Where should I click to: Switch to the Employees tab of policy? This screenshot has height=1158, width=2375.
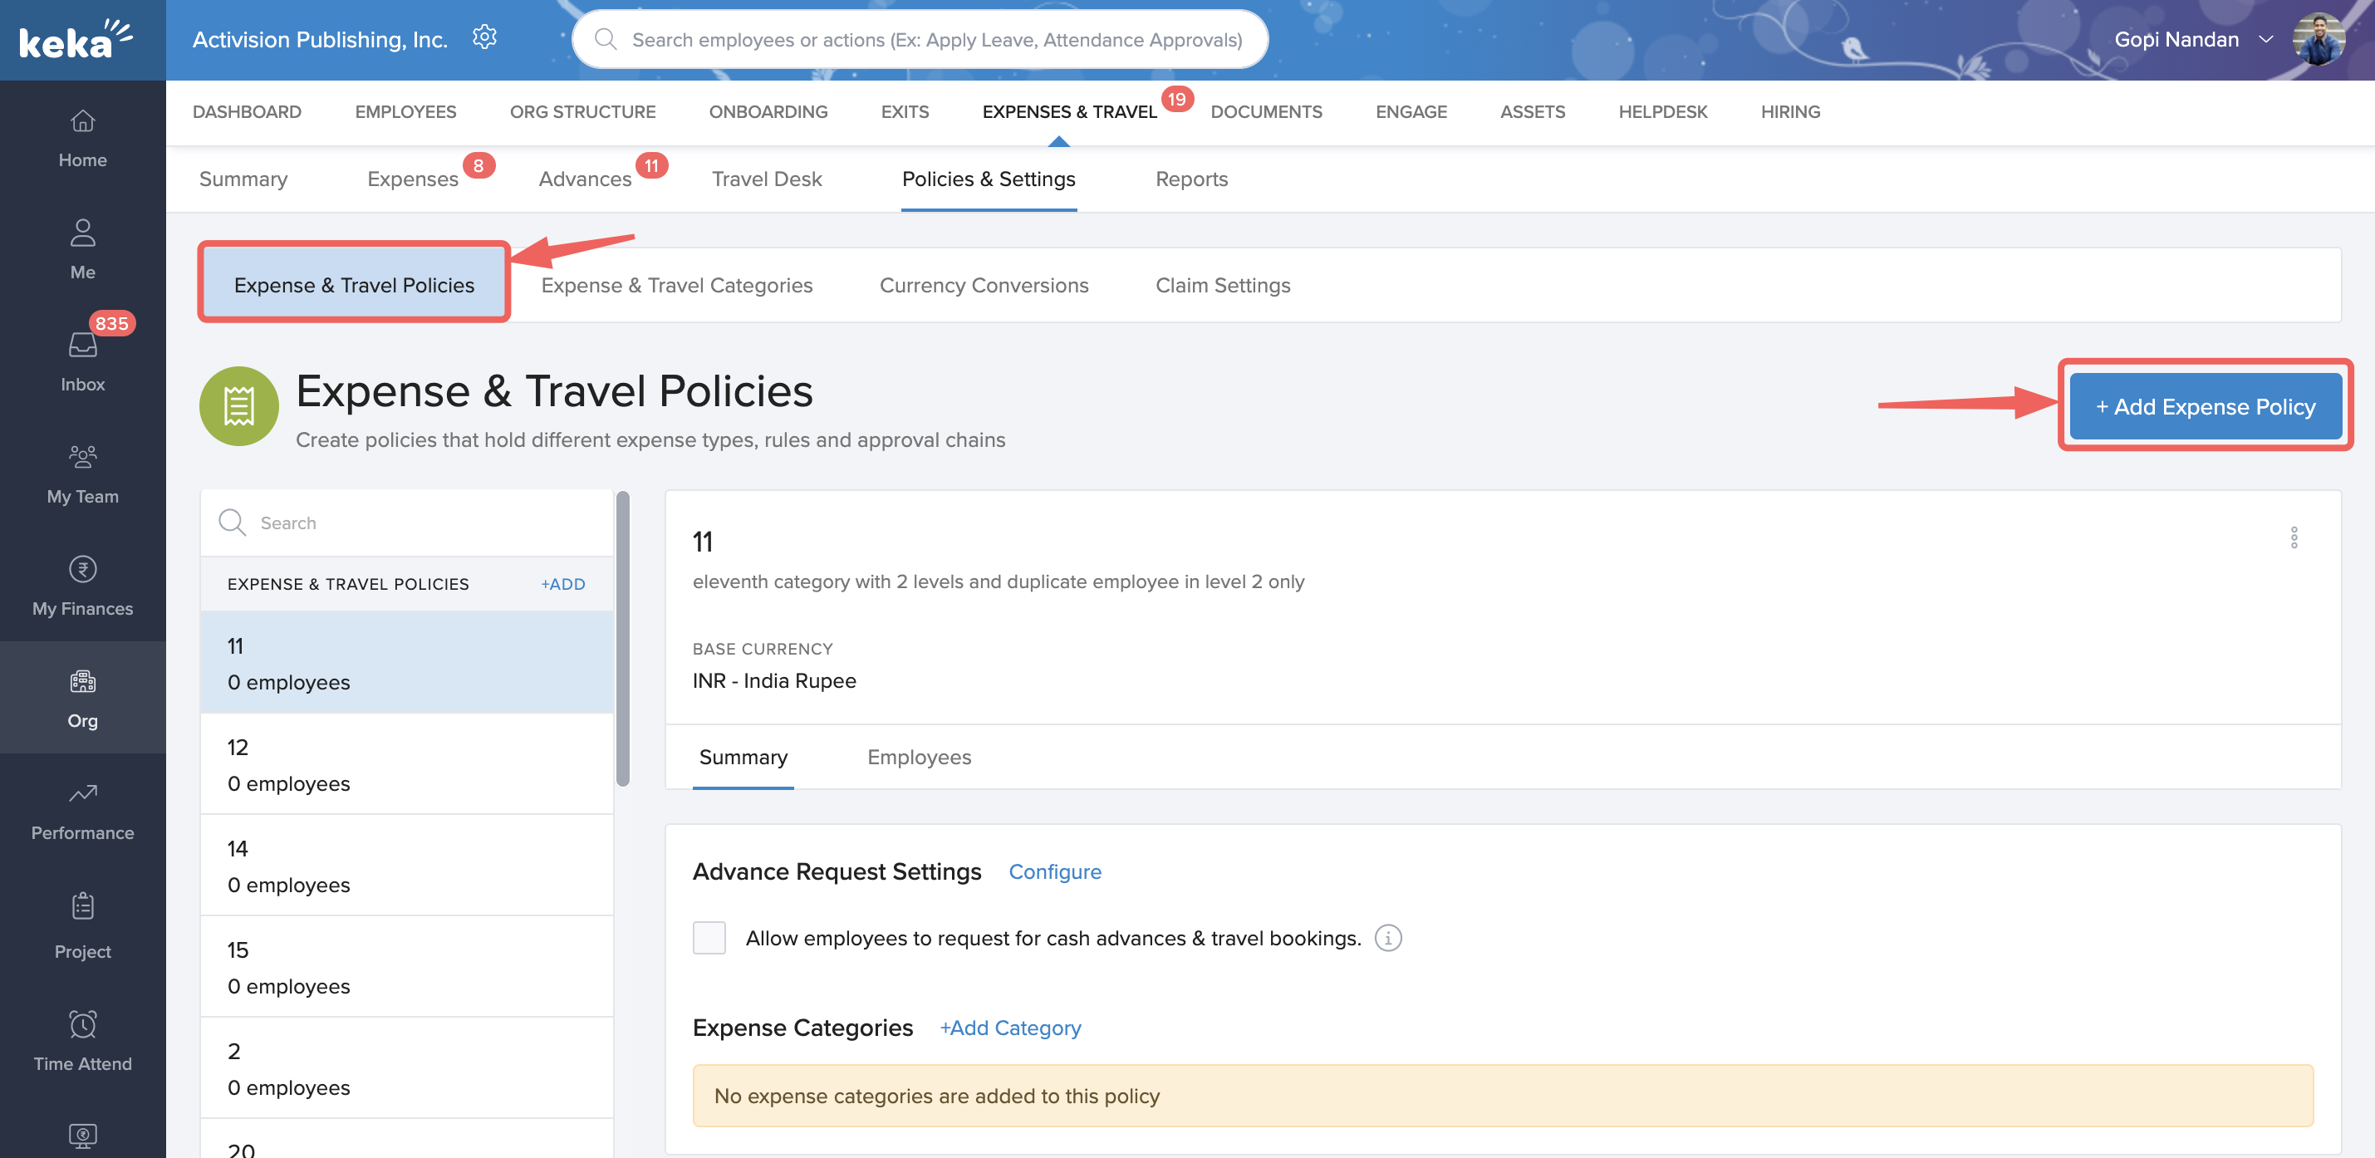918,757
